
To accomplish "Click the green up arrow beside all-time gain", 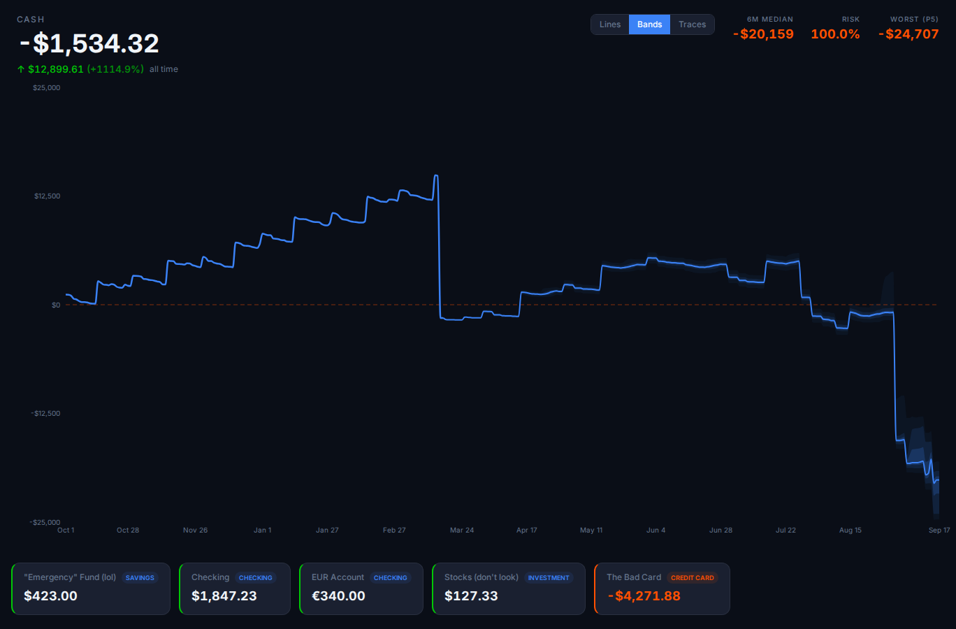I will pos(21,69).
